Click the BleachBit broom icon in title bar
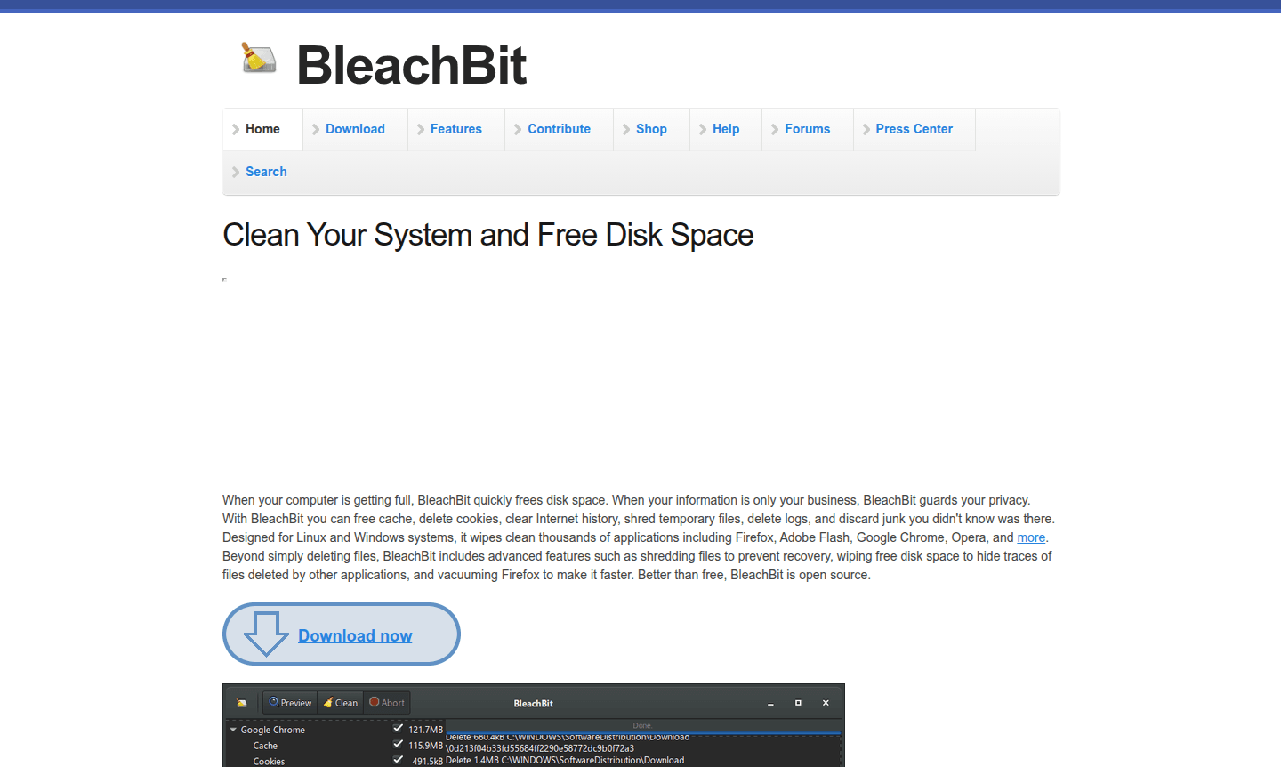The height and width of the screenshot is (767, 1281). (x=242, y=702)
